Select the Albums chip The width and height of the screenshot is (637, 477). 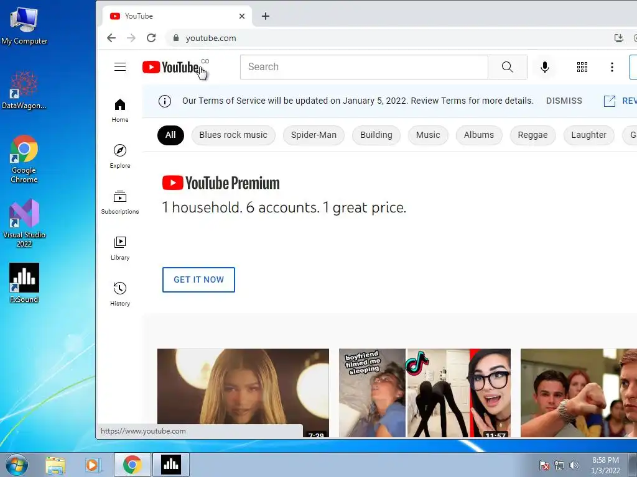point(479,135)
